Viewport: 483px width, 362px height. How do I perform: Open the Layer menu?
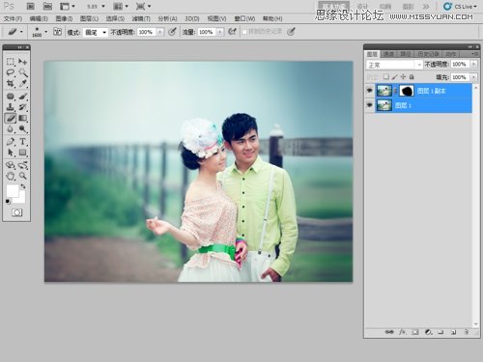pos(89,18)
